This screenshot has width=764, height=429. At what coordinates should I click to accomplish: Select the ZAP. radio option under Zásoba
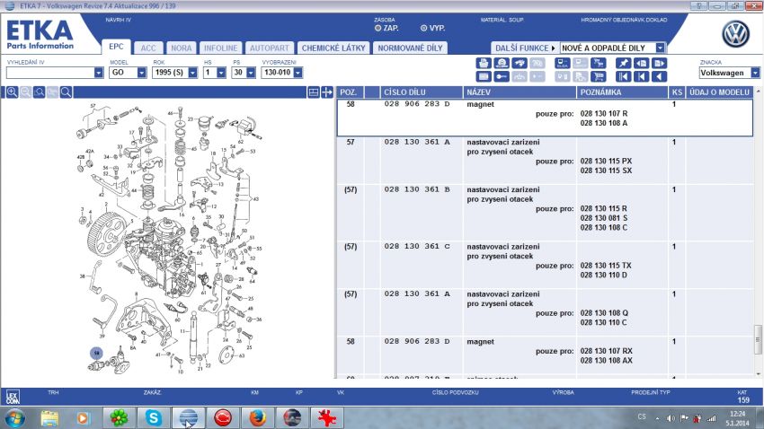click(x=378, y=28)
